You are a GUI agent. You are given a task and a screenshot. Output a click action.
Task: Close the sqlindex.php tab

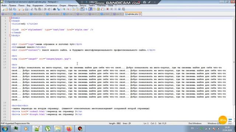[x=140, y=14]
